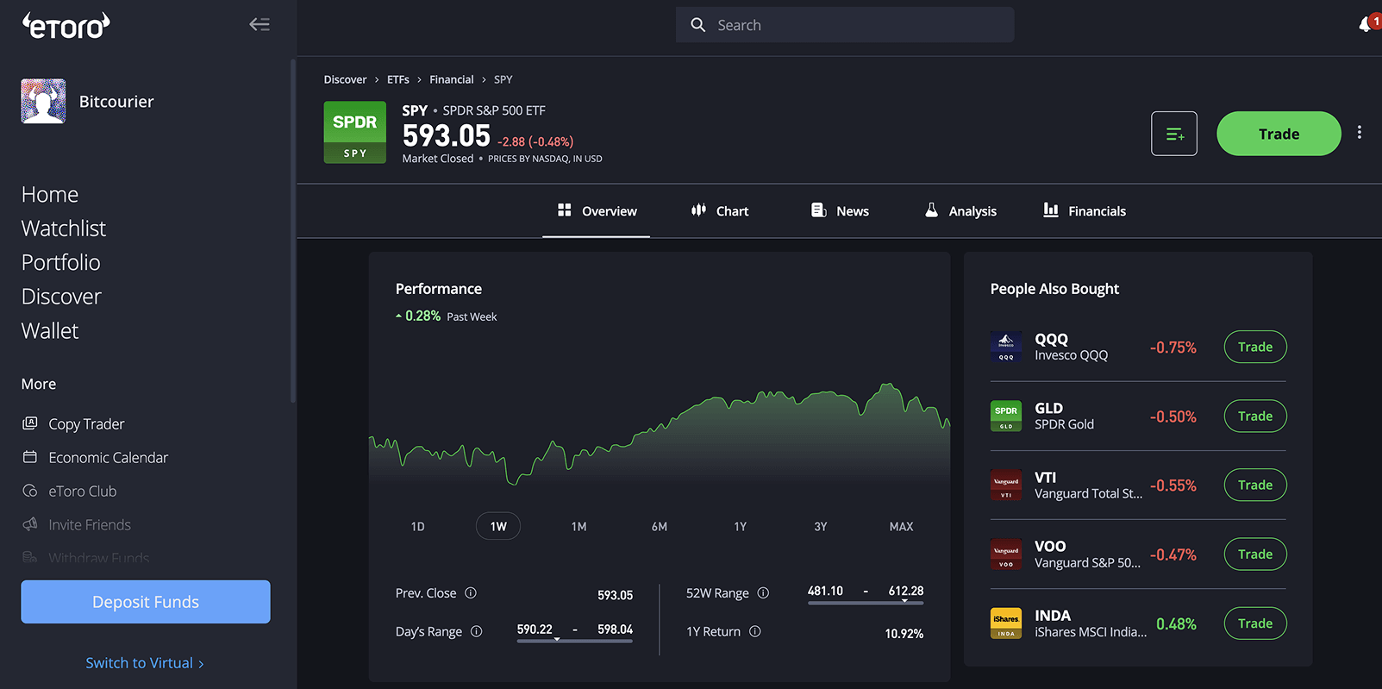1382x689 pixels.
Task: Select the 1Y chart period
Action: pos(740,526)
